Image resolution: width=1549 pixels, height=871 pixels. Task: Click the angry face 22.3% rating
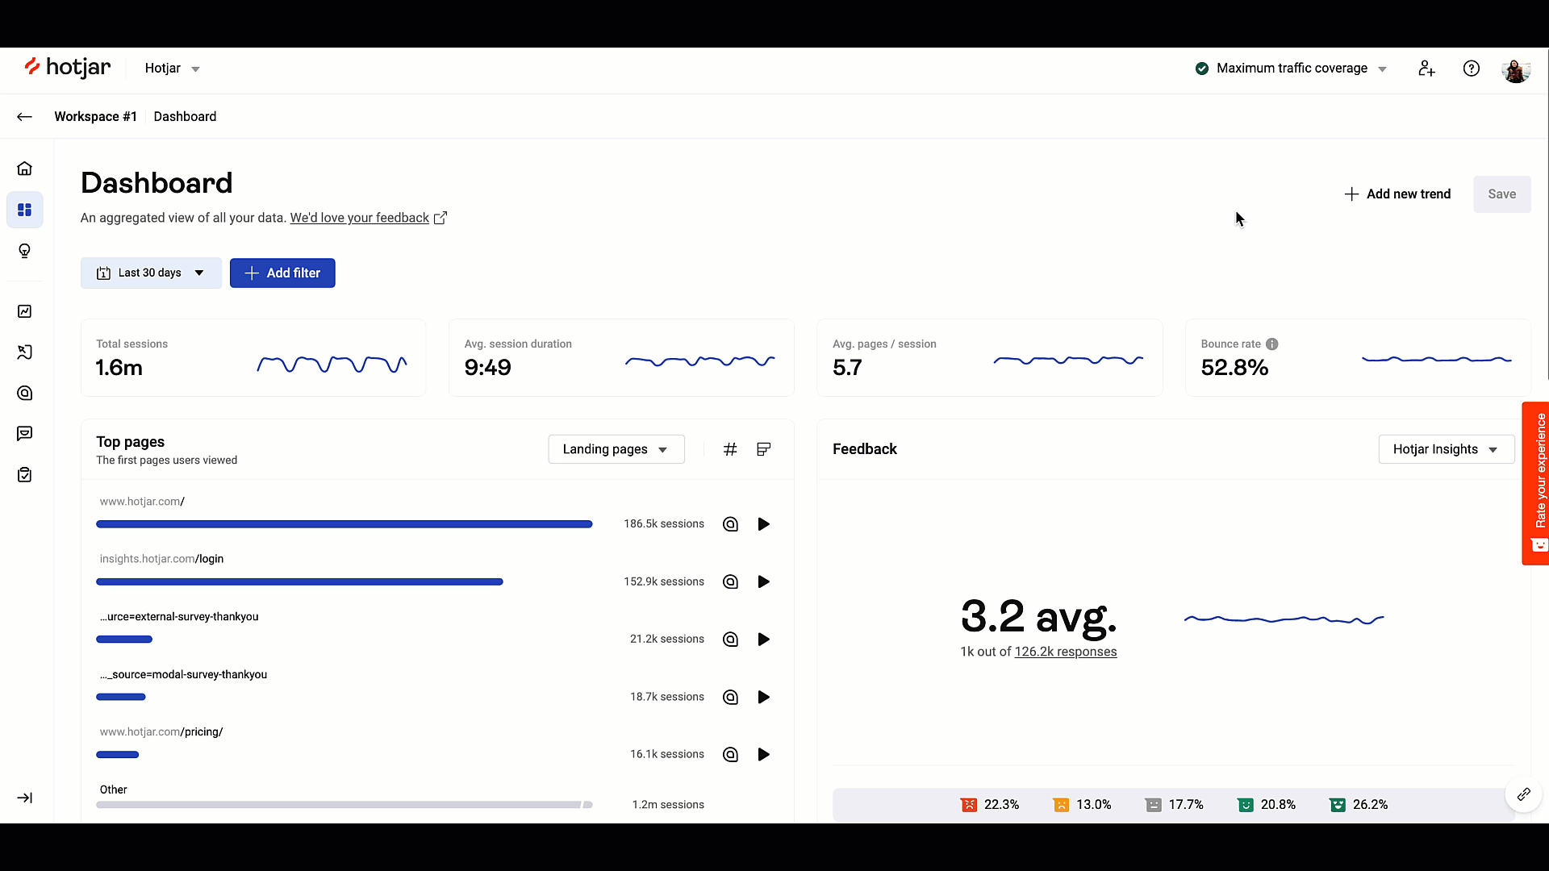[990, 805]
